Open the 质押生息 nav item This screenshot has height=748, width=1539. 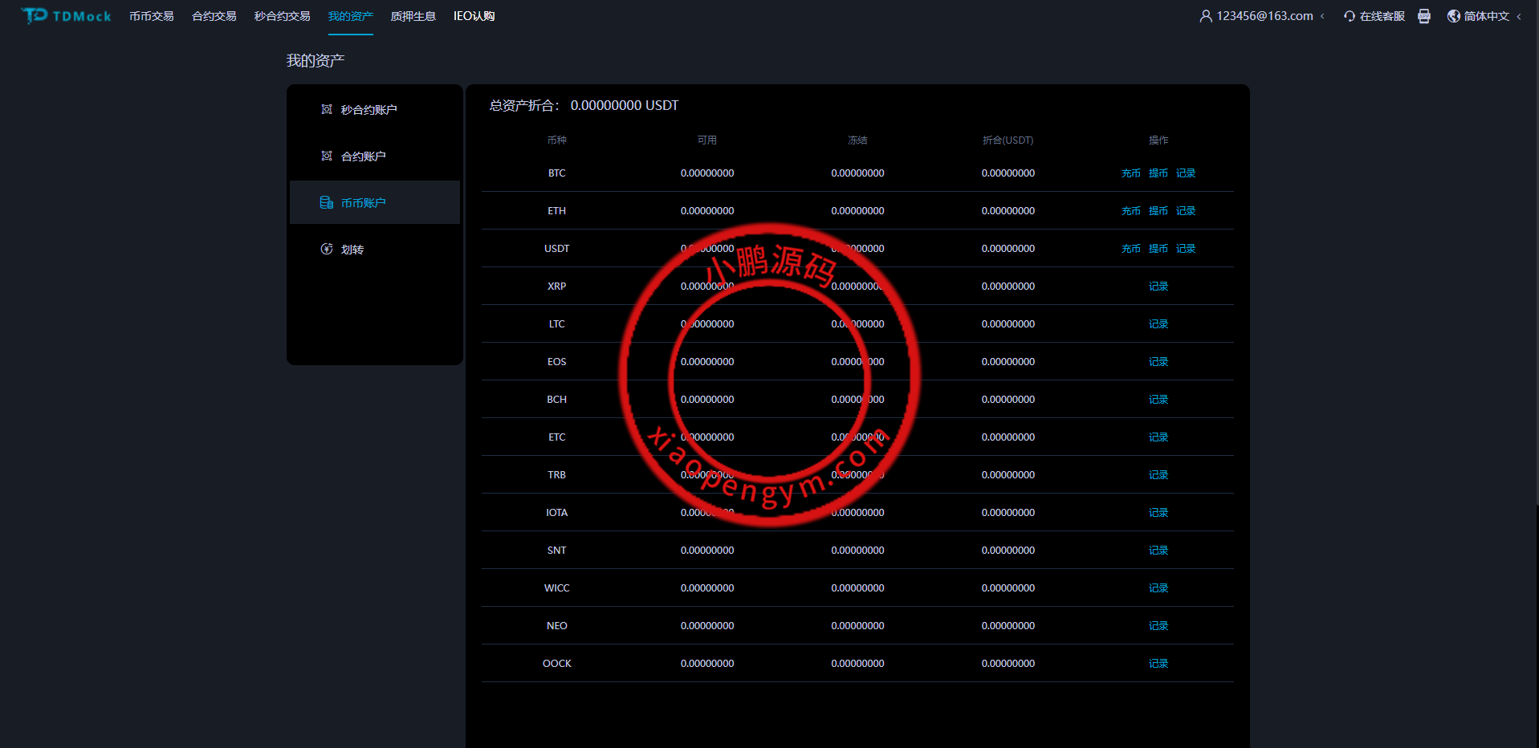tap(413, 16)
